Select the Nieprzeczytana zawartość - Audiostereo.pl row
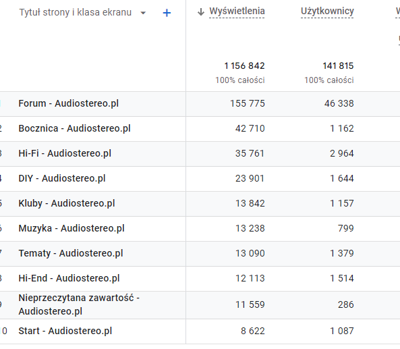The height and width of the screenshot is (349, 400). coord(200,305)
